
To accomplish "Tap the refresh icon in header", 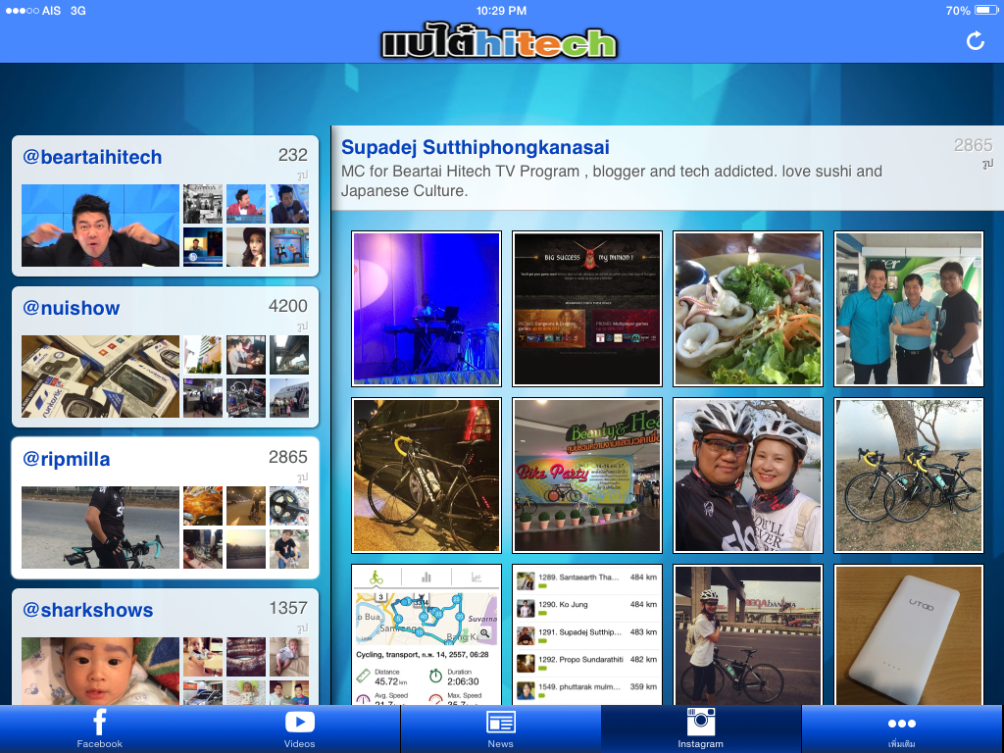I will click(x=975, y=40).
